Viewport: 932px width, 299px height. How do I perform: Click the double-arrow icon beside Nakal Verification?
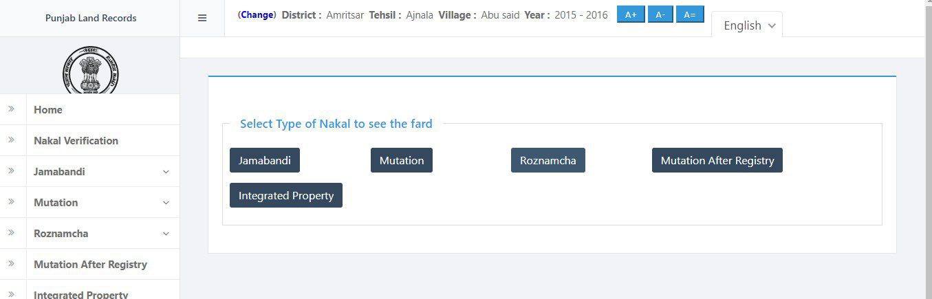12,140
